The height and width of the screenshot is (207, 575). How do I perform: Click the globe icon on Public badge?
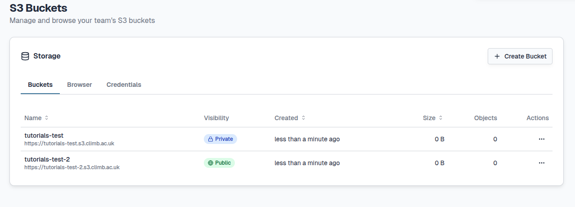click(210, 163)
